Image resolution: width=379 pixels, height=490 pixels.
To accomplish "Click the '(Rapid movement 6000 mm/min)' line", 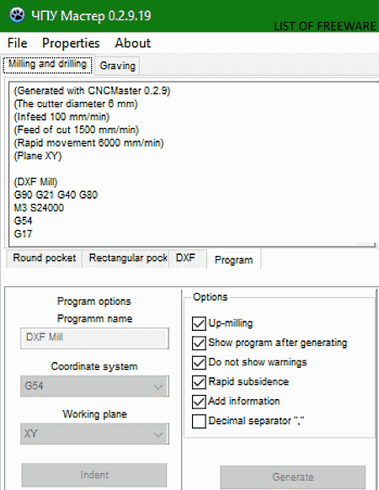I will 88,143.
